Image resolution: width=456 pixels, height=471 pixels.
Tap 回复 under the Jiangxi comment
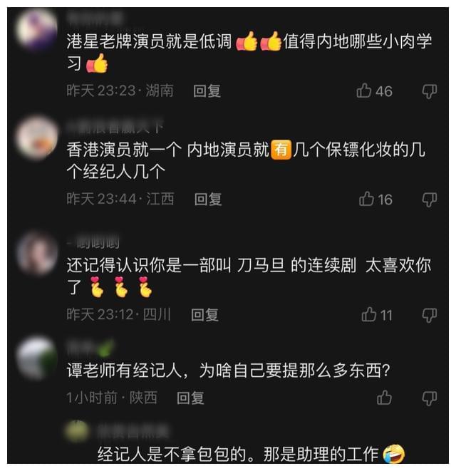(x=208, y=199)
